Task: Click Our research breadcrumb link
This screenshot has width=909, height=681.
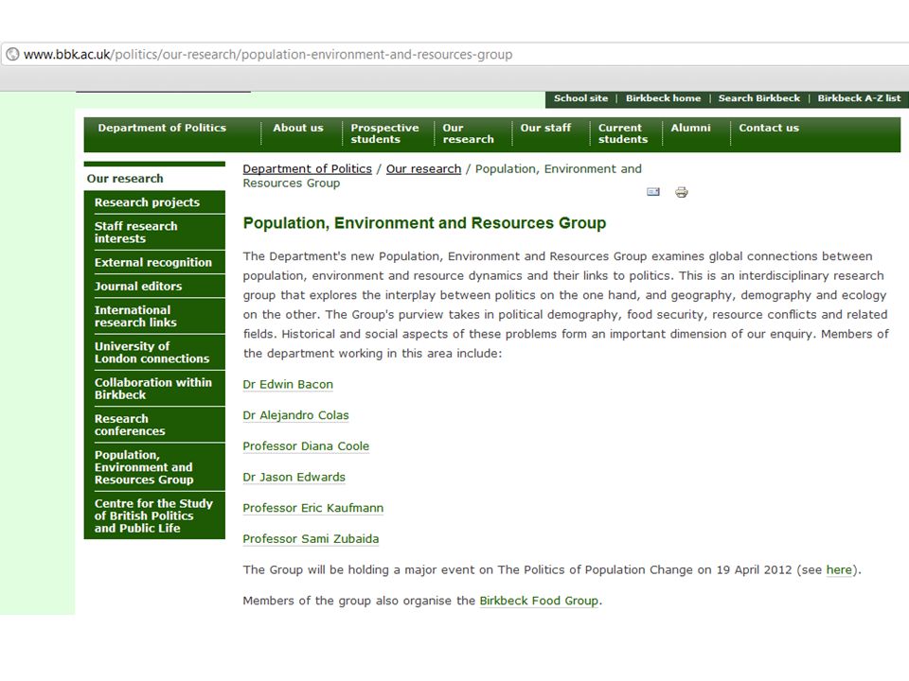Action: click(424, 169)
